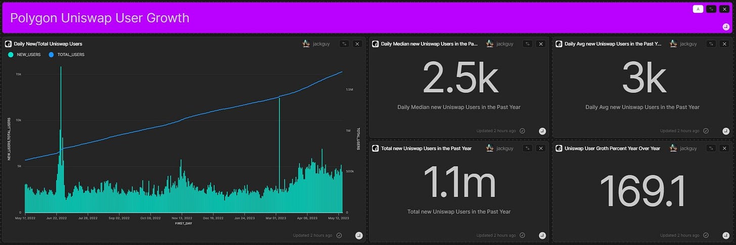Click swap arrows icon on User Groth Percent panel
This screenshot has height=245, width=736.
pos(711,149)
